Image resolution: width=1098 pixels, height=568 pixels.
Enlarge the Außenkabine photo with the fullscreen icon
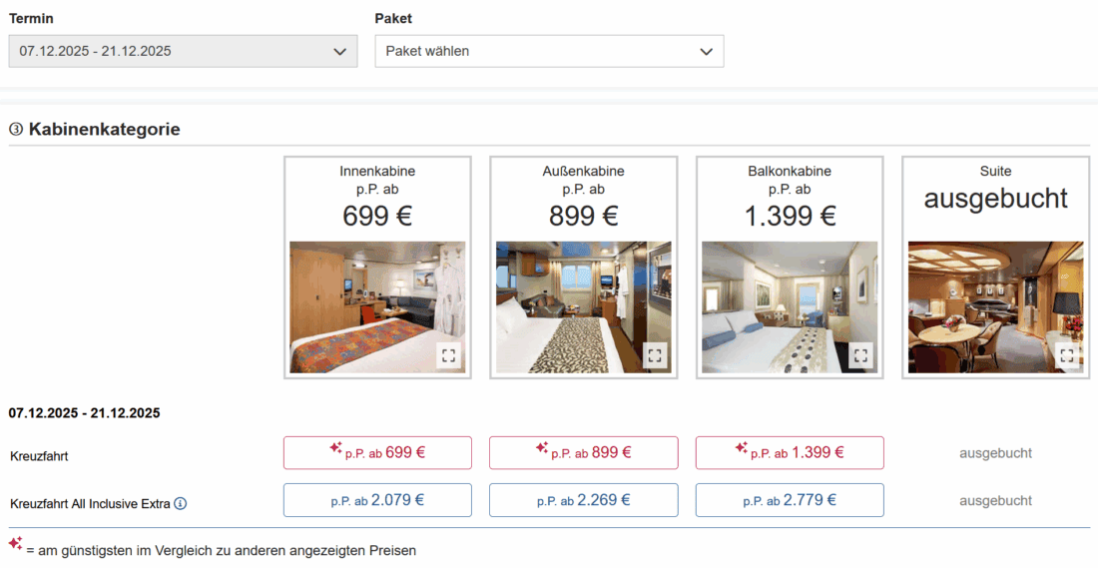pyautogui.click(x=655, y=355)
